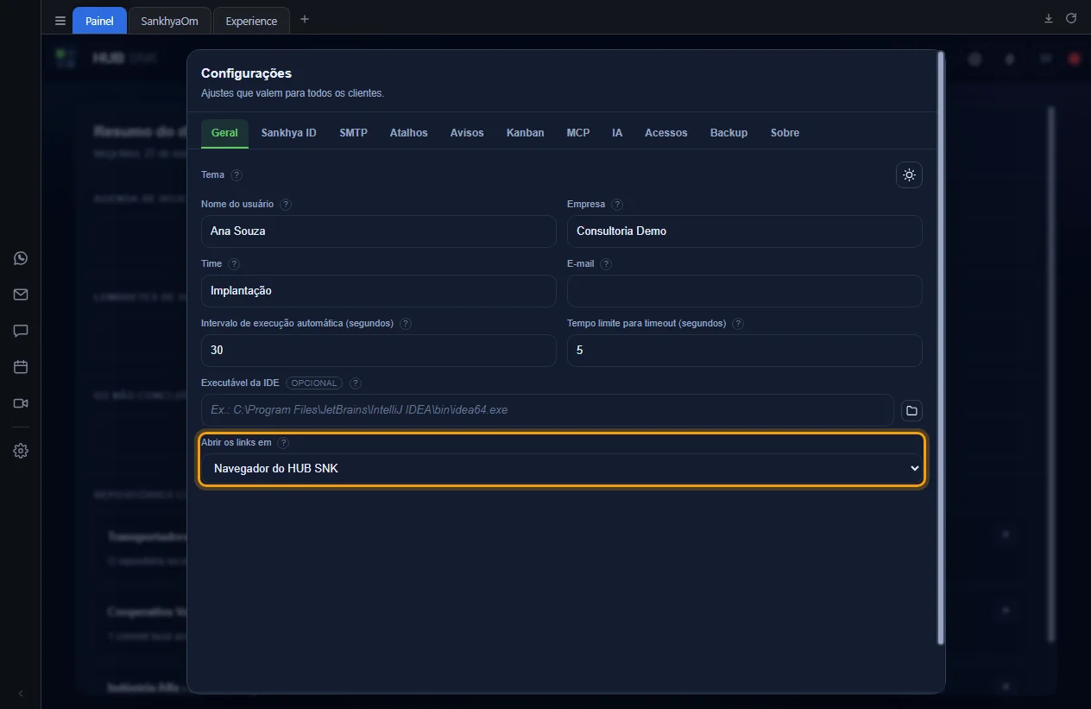The height and width of the screenshot is (709, 1091).
Task: Show help for Intervalo de execução automática
Action: pos(406,324)
